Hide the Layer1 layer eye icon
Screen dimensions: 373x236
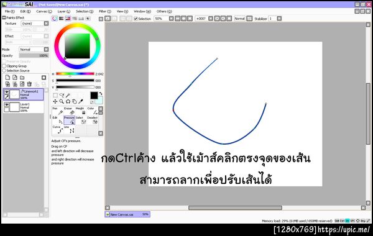tap(6, 104)
